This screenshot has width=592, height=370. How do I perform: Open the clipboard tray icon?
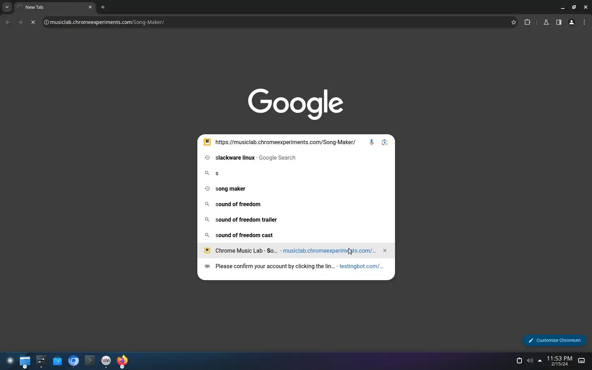[x=519, y=360]
